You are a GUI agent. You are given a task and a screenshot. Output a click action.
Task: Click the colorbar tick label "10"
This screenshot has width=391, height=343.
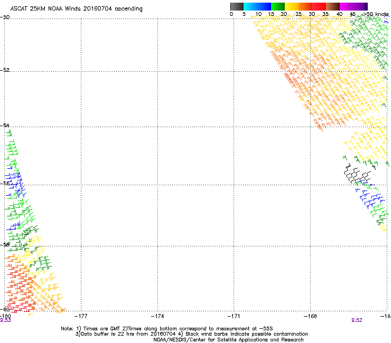click(x=258, y=14)
